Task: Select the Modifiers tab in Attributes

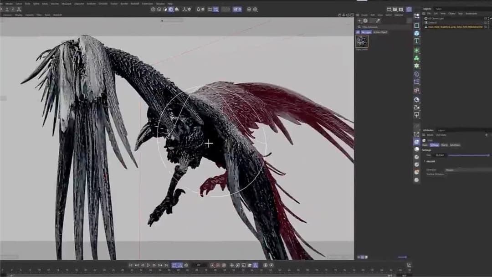Action: [x=455, y=145]
